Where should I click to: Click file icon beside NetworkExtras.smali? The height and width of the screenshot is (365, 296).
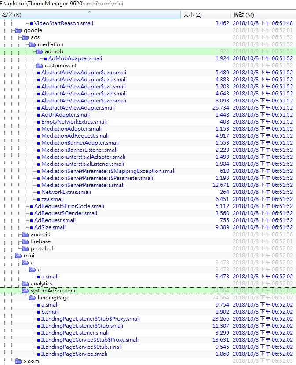coord(38,192)
